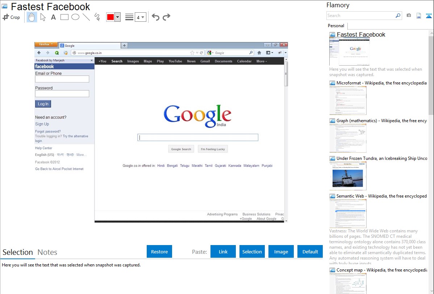Open the Fastest Facebook snapshot thumbnail
The height and width of the screenshot is (294, 434).
click(349, 52)
